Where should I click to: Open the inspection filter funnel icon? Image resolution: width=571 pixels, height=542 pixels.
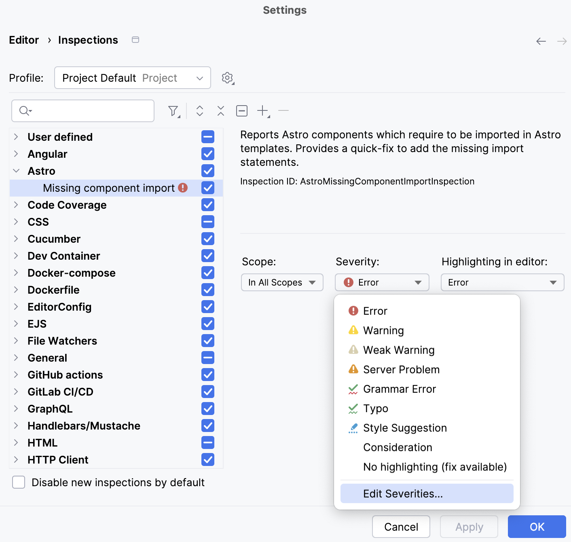click(173, 111)
